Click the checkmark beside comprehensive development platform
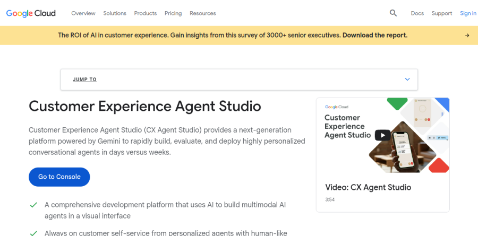Screen dimensions: 478x236 tap(33, 205)
